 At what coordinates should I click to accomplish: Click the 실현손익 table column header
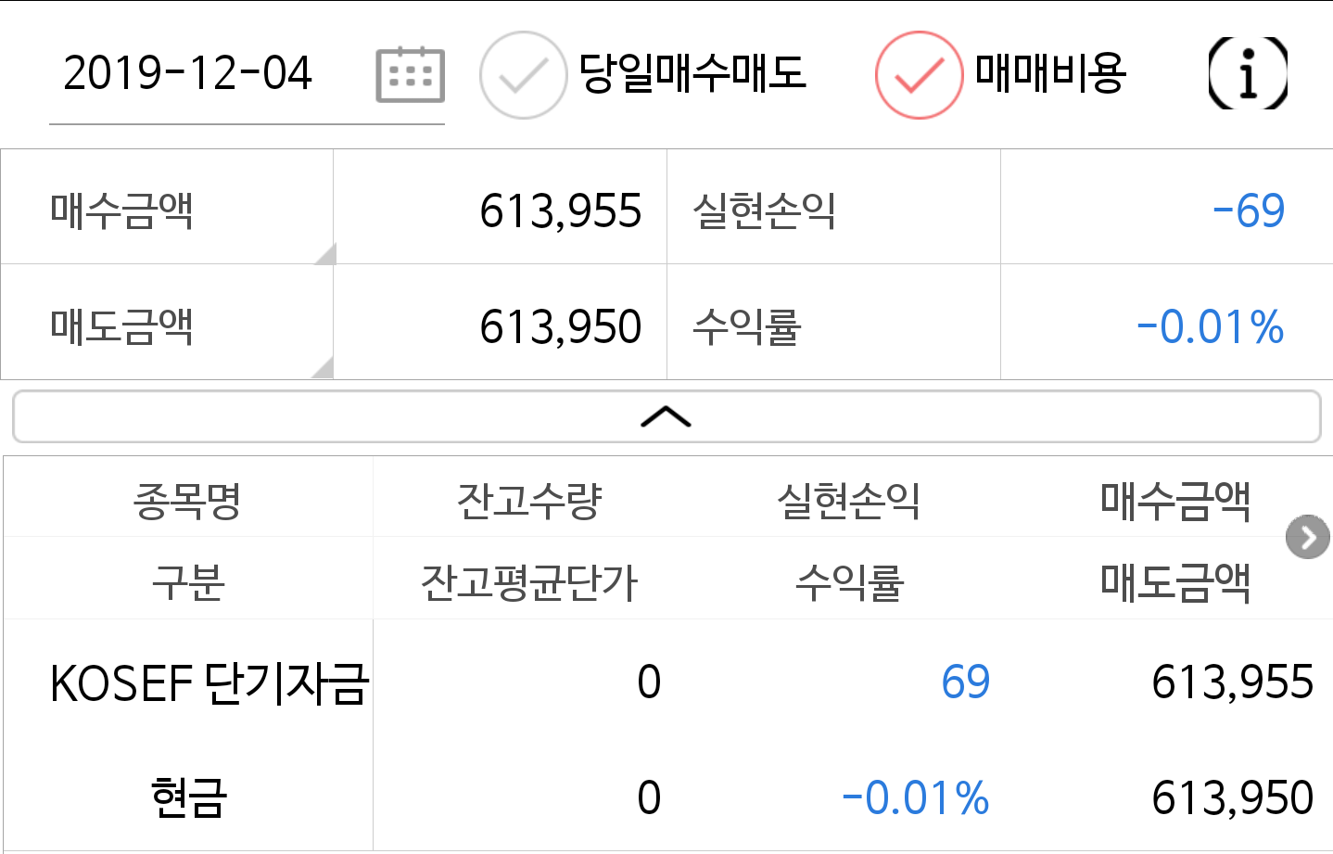click(x=848, y=500)
